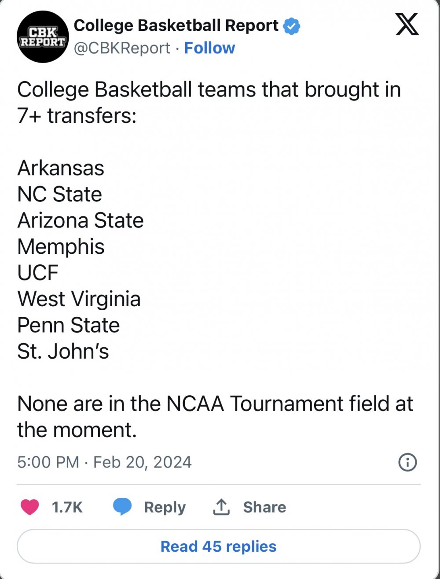Open the CBK Report profile avatar
The height and width of the screenshot is (579, 440).
[x=43, y=37]
